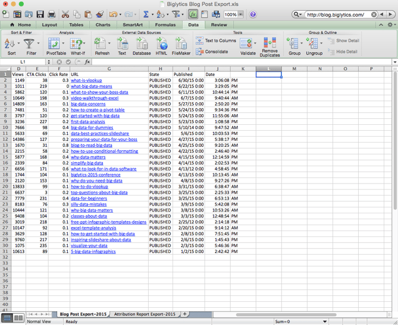This screenshot has height=325, width=398.
Task: Click the horizontal scrollbar at bottom
Action: pyautogui.click(x=286, y=314)
